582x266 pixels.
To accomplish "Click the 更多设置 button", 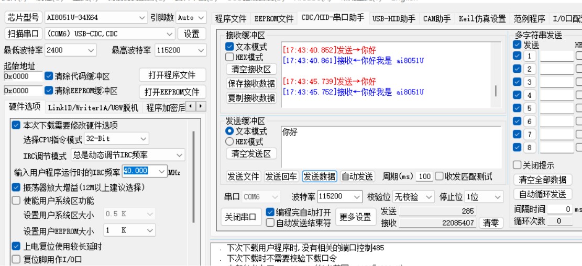I will (x=356, y=217).
